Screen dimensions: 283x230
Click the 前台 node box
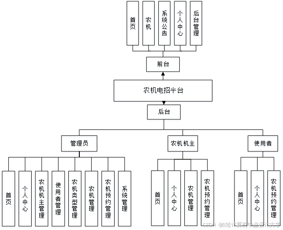pyautogui.click(x=163, y=64)
